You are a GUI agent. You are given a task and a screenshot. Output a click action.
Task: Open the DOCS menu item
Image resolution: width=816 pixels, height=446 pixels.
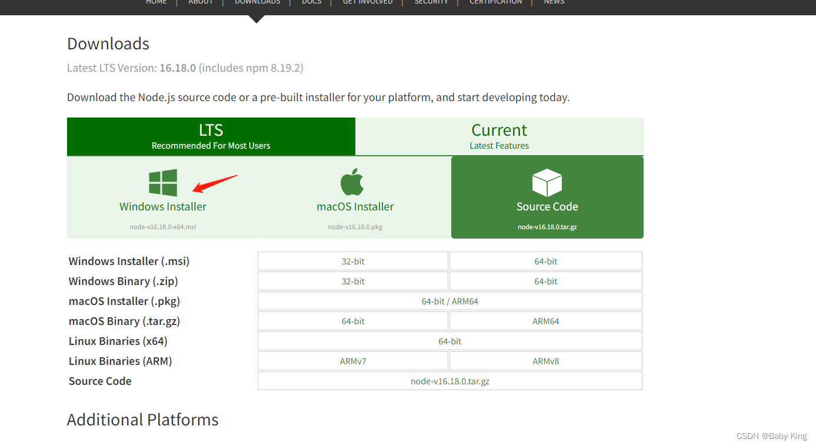pyautogui.click(x=311, y=2)
